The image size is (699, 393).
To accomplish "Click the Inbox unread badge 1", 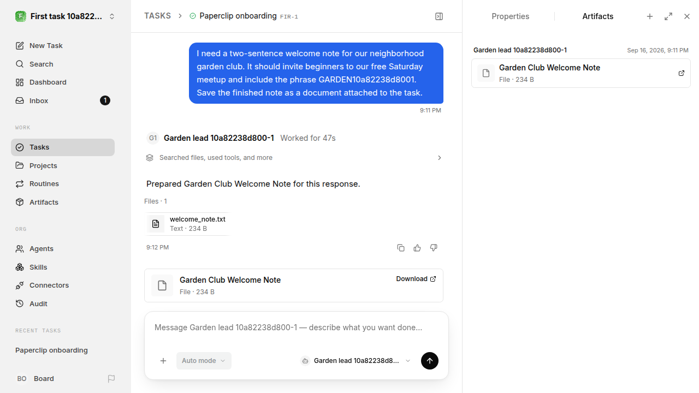I will click(x=105, y=100).
